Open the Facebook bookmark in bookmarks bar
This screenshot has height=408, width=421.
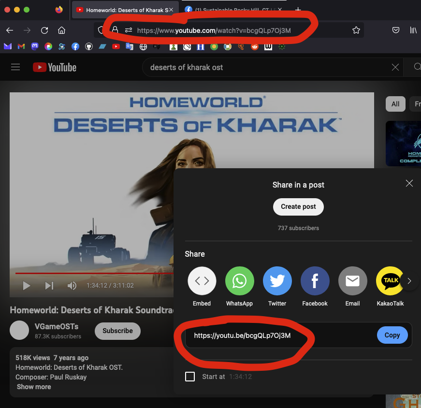75,46
